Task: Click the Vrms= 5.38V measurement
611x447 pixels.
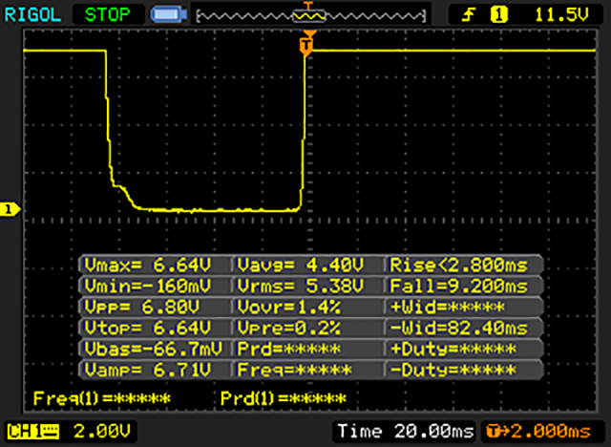Action: click(x=301, y=287)
